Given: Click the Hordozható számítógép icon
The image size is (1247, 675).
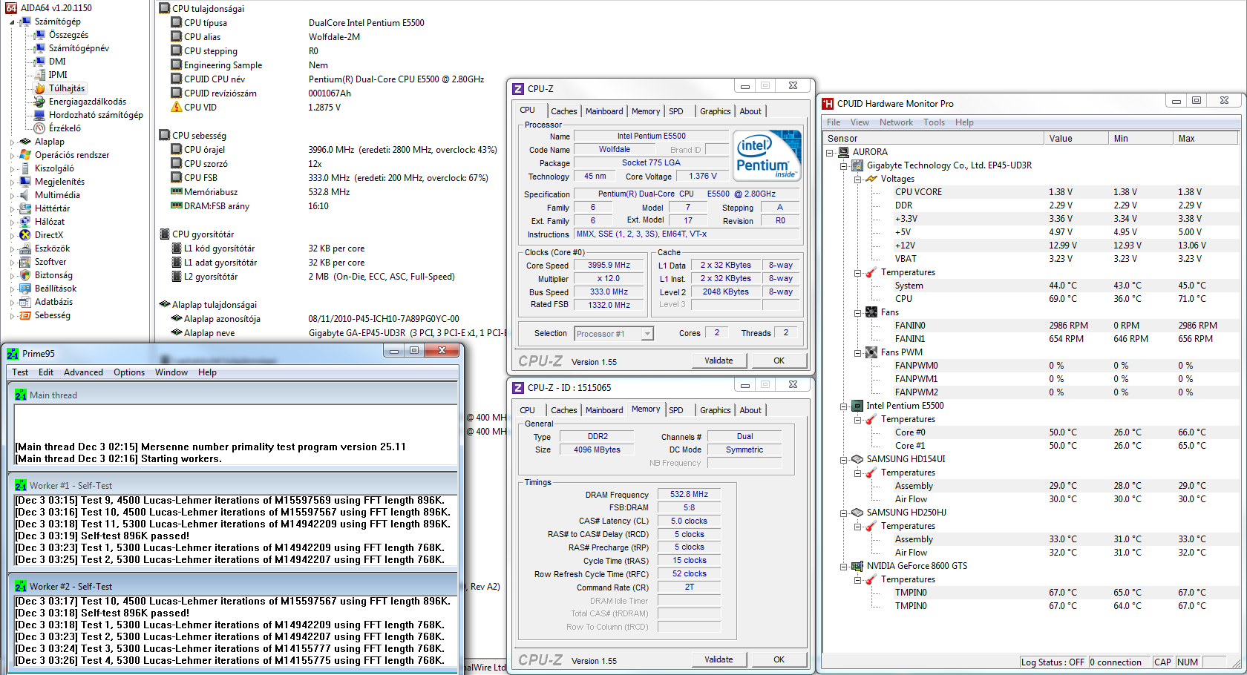Looking at the screenshot, I should pos(40,115).
